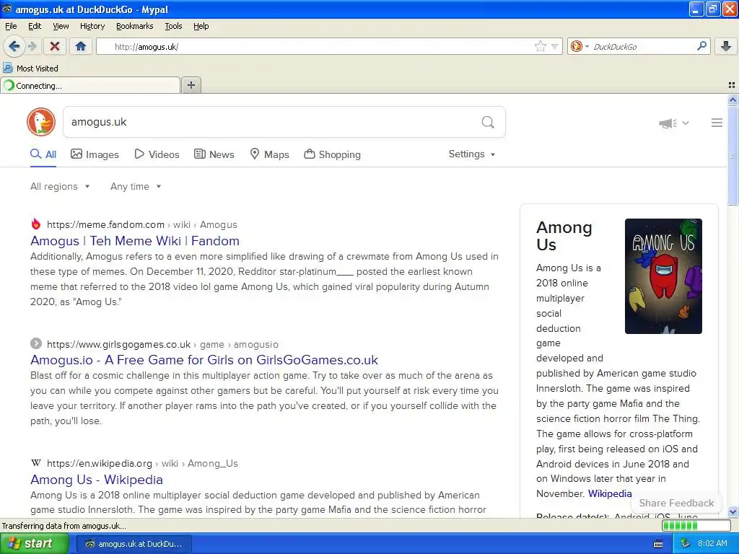Expand the Settings dropdown
Viewport: 739px width, 554px height.
pos(472,154)
